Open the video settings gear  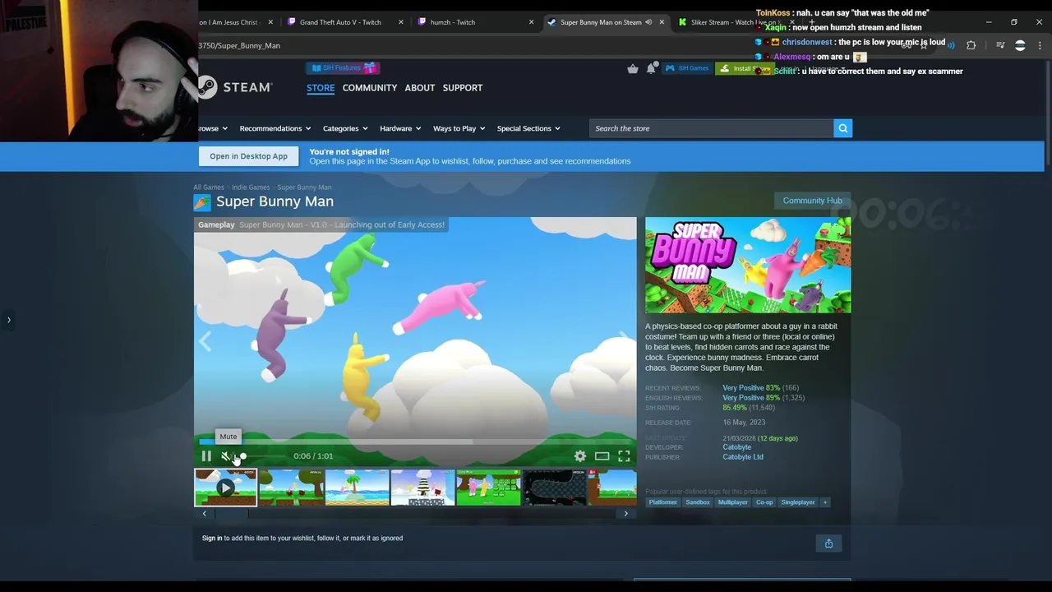point(580,456)
